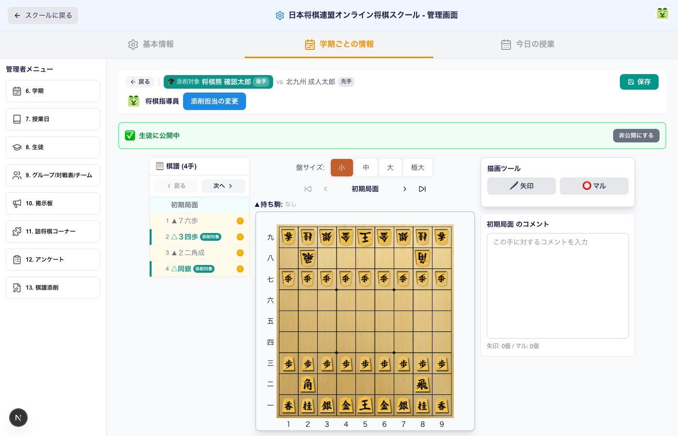This screenshot has width=678, height=436.
Task: Click the 矢印: 0個 / マル: 0個 counter text
Action: 513,346
